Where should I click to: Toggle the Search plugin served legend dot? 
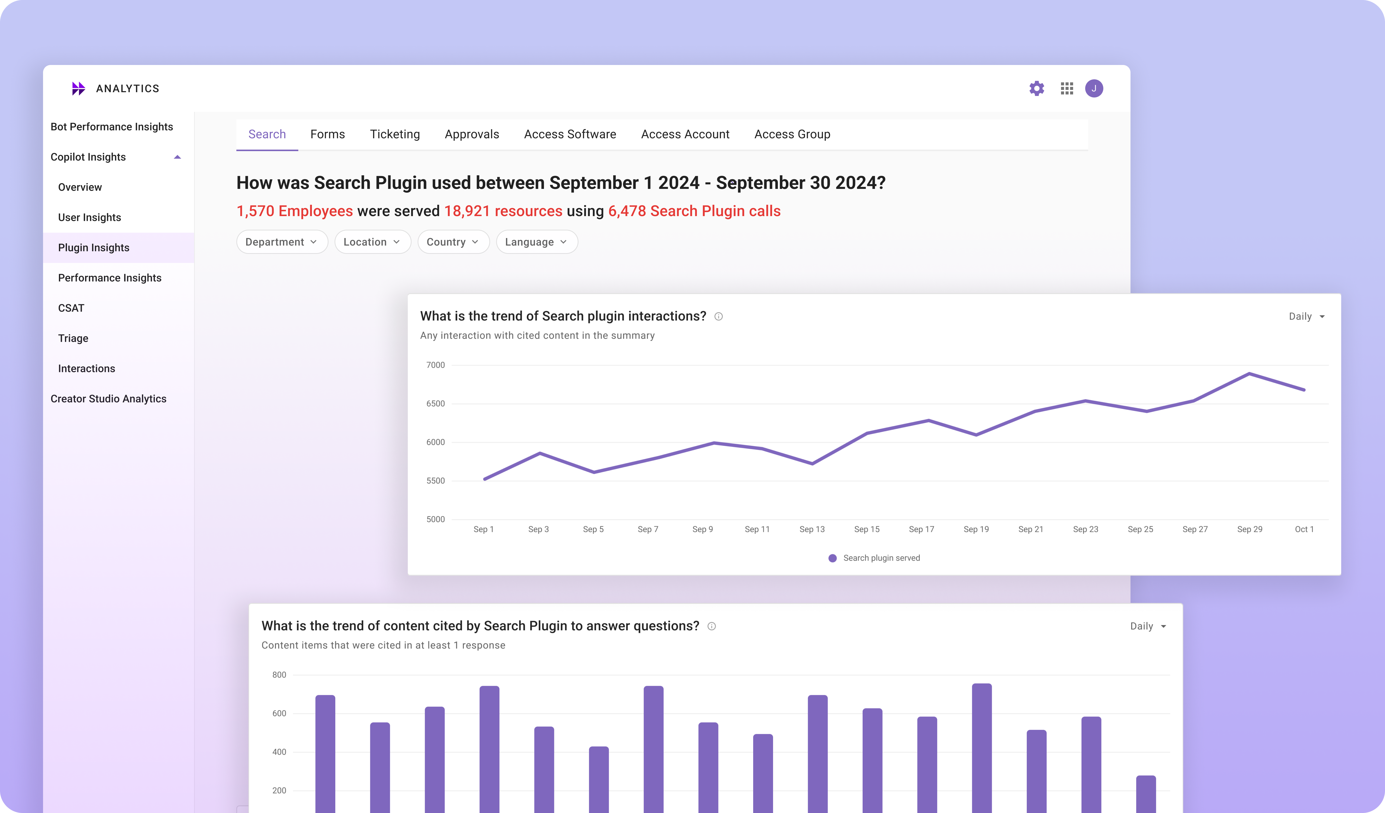point(833,558)
